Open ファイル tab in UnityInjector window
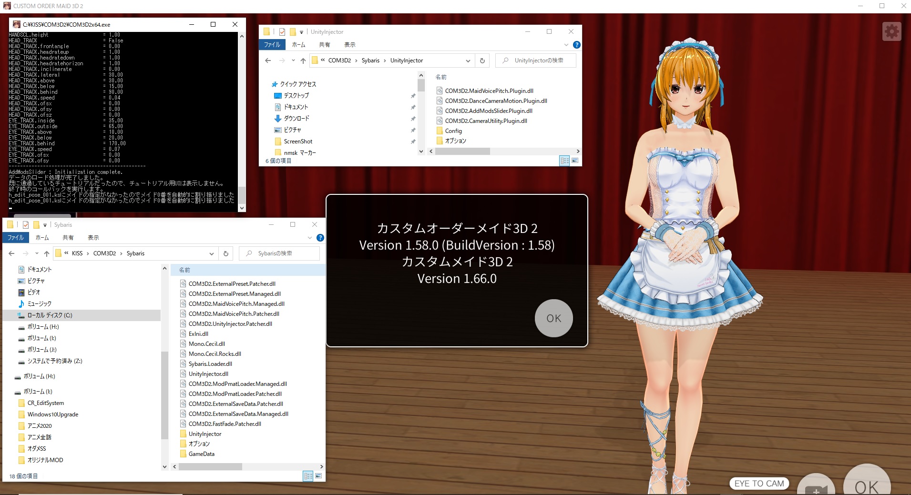This screenshot has height=495, width=911. [272, 45]
